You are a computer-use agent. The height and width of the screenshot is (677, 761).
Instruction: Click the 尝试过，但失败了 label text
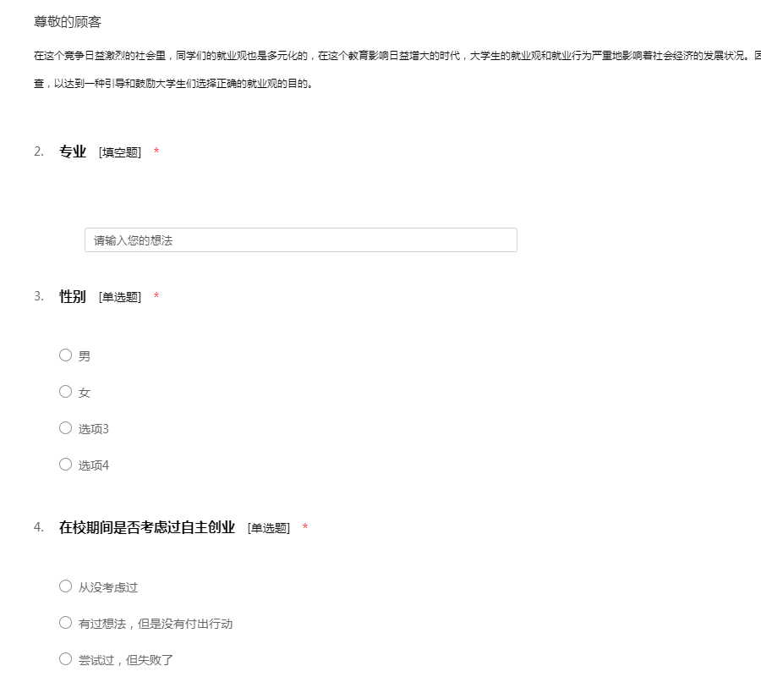[126, 660]
